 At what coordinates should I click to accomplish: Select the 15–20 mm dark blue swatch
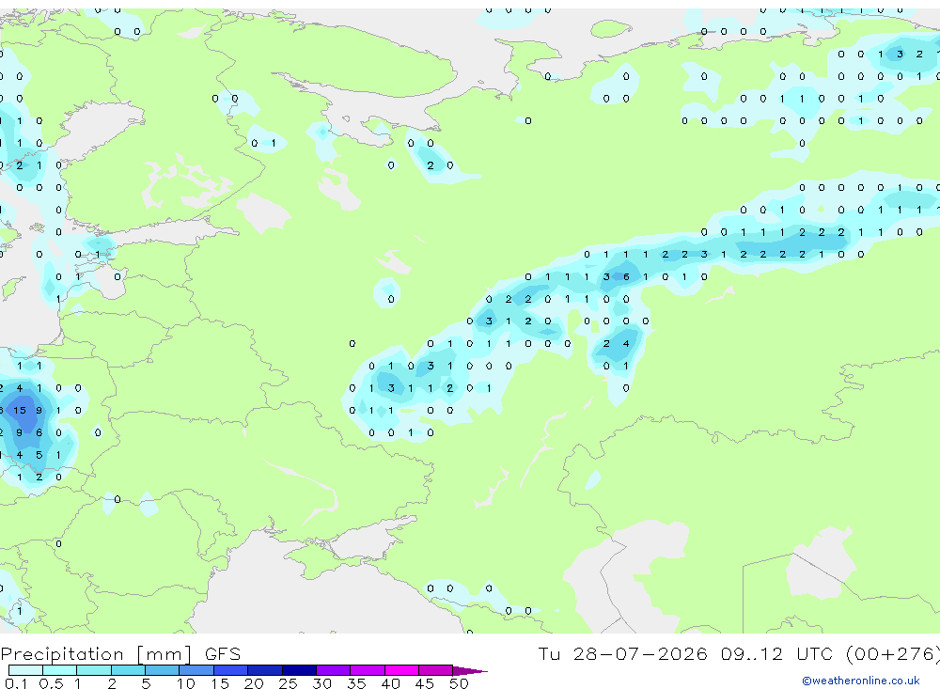click(230, 670)
